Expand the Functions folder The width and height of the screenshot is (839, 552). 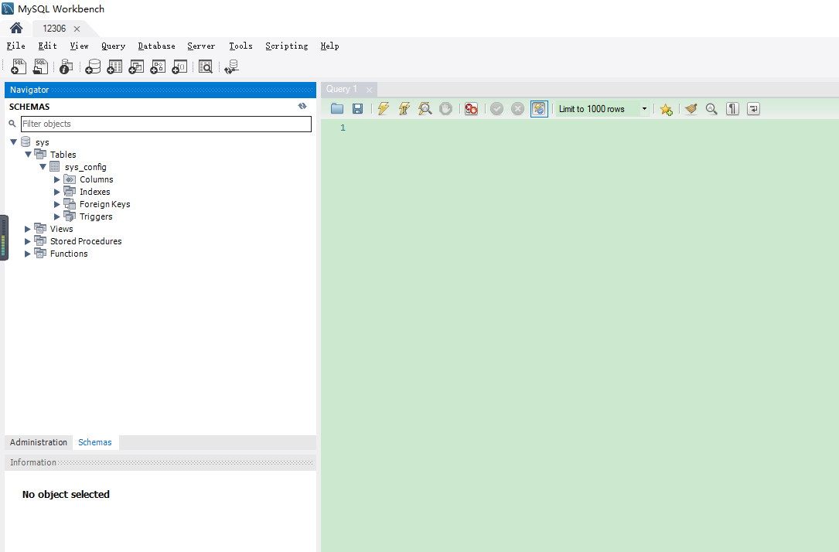[27, 254]
